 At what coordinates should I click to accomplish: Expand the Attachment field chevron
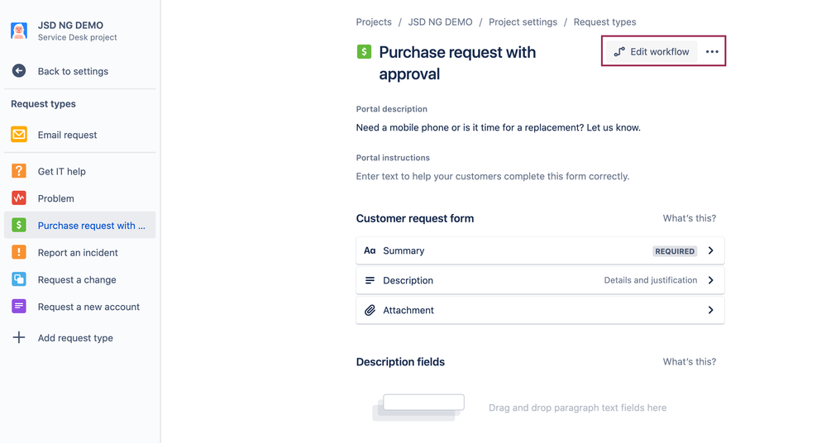710,310
